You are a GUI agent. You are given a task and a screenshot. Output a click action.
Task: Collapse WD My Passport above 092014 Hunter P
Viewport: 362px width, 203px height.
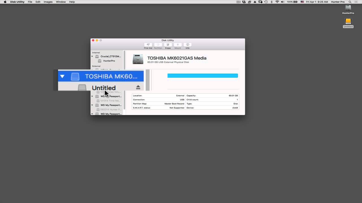(x=92, y=105)
